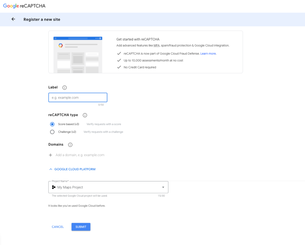Focus the Add a domain input field
305x245 pixels.
80,155
